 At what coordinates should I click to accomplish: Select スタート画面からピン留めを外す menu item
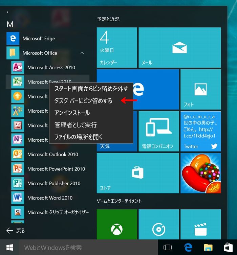pos(91,89)
